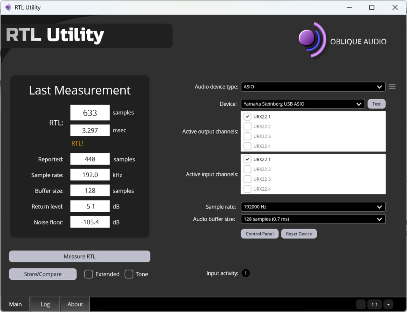This screenshot has height=312, width=407.
Task: Click the Return level -5.1 field
Action: tap(90, 207)
